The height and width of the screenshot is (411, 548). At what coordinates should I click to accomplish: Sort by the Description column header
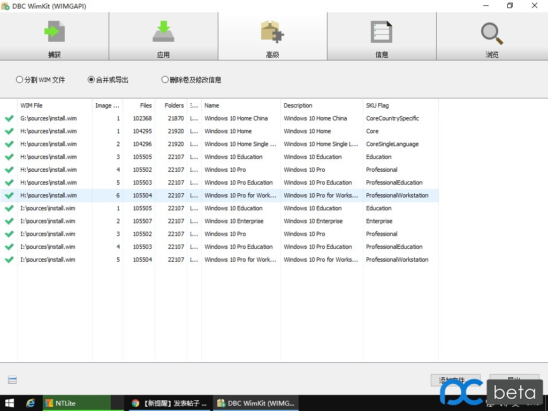pos(322,105)
